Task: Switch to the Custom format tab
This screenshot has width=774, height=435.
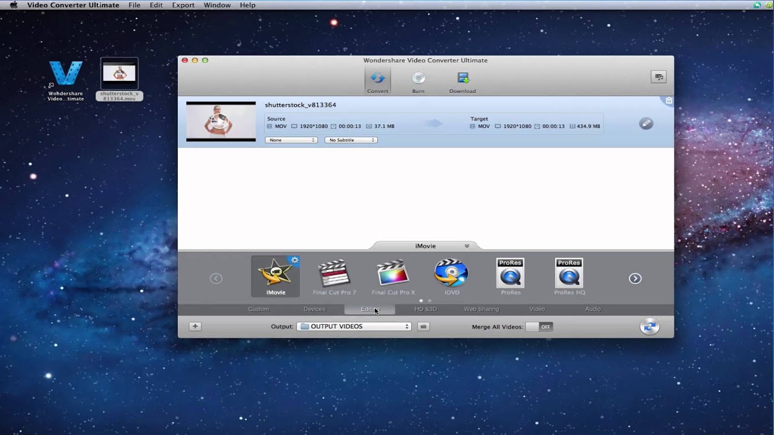Action: click(x=258, y=309)
